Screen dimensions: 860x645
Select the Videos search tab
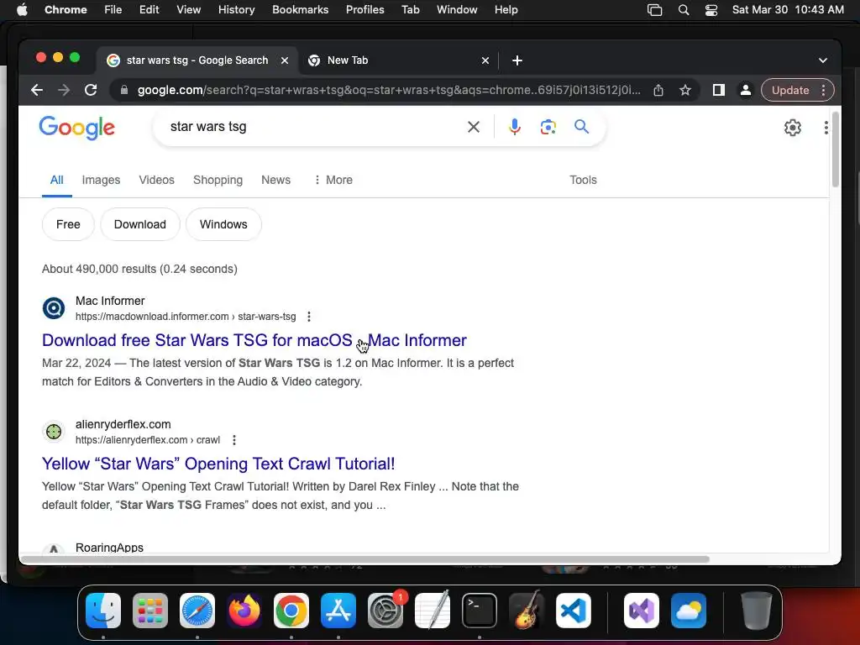tap(156, 180)
